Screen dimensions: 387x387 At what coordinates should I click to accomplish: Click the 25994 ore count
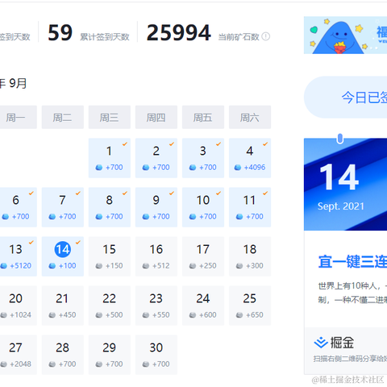[x=179, y=33]
